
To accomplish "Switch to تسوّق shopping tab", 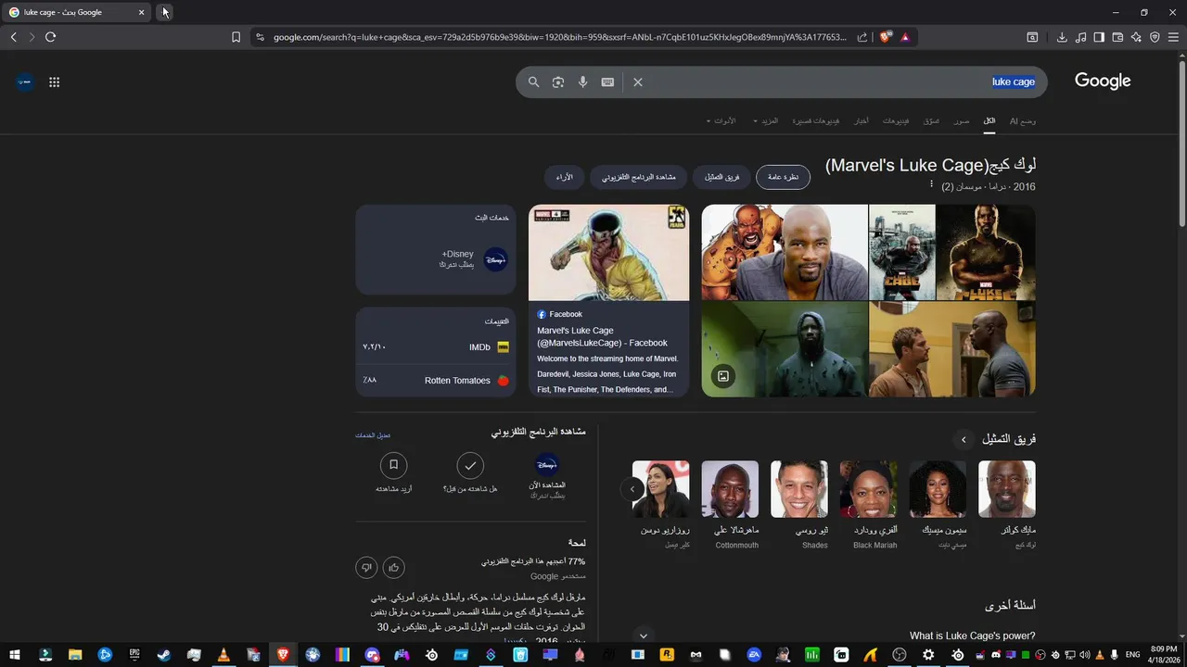I will point(932,121).
